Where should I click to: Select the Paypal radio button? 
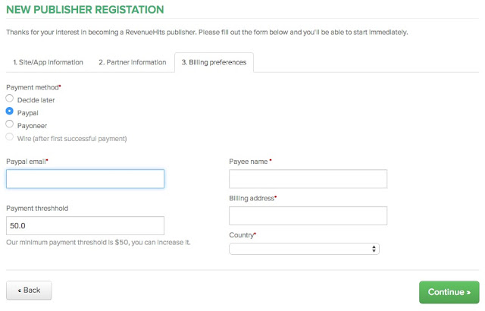(10, 112)
